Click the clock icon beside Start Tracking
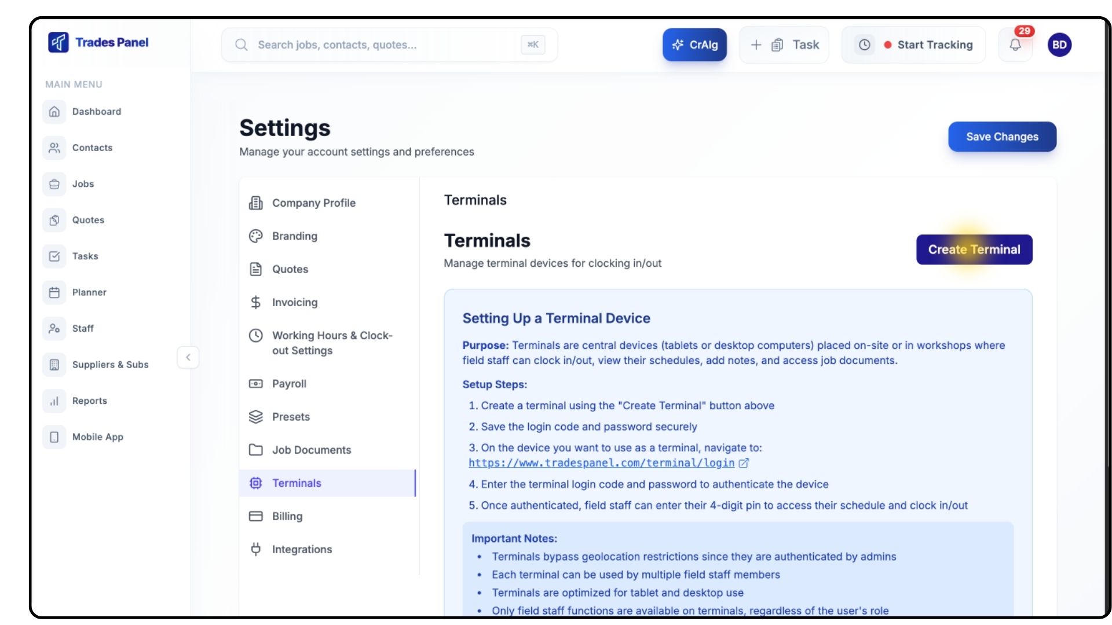 [x=864, y=45]
